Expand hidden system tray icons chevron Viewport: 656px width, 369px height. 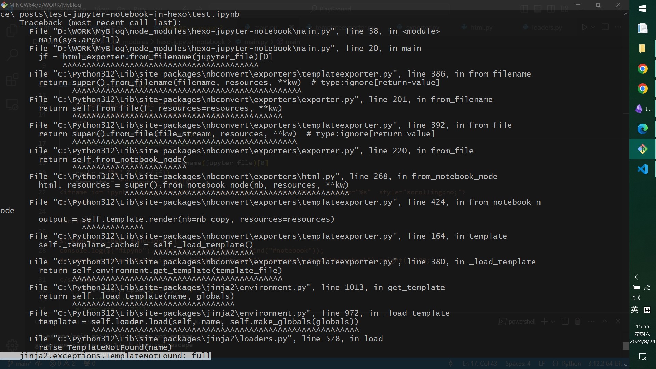636,277
